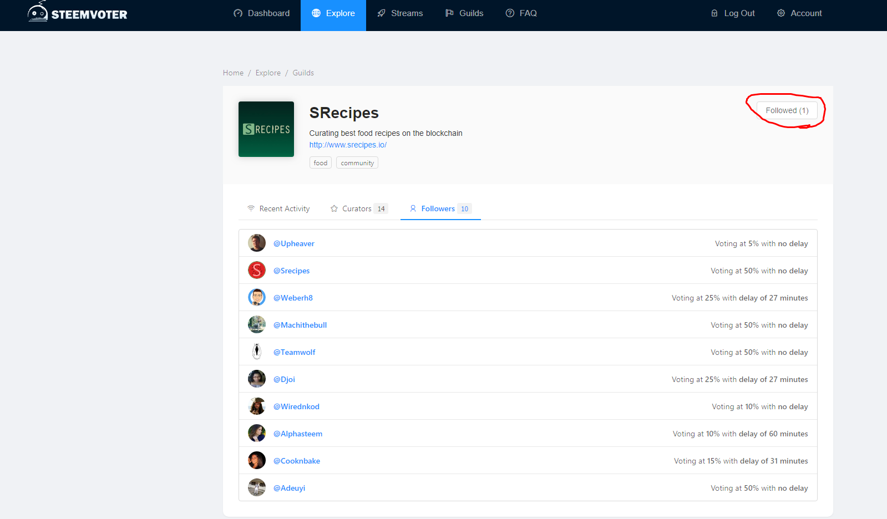This screenshot has width=887, height=519.
Task: Click the Explore globe icon
Action: tap(316, 13)
